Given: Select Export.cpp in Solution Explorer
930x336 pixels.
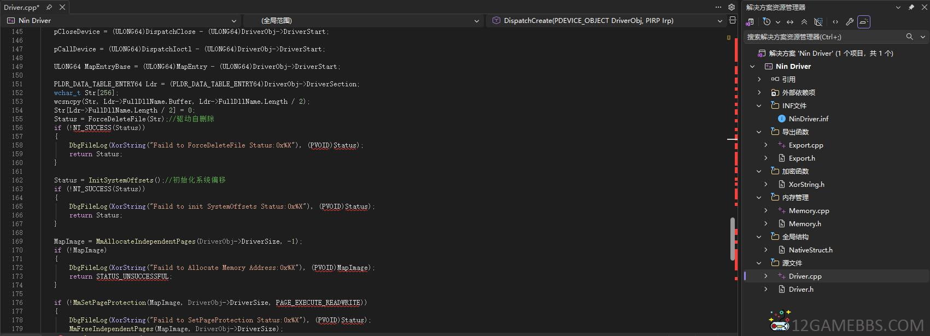Looking at the screenshot, I should tap(806, 145).
